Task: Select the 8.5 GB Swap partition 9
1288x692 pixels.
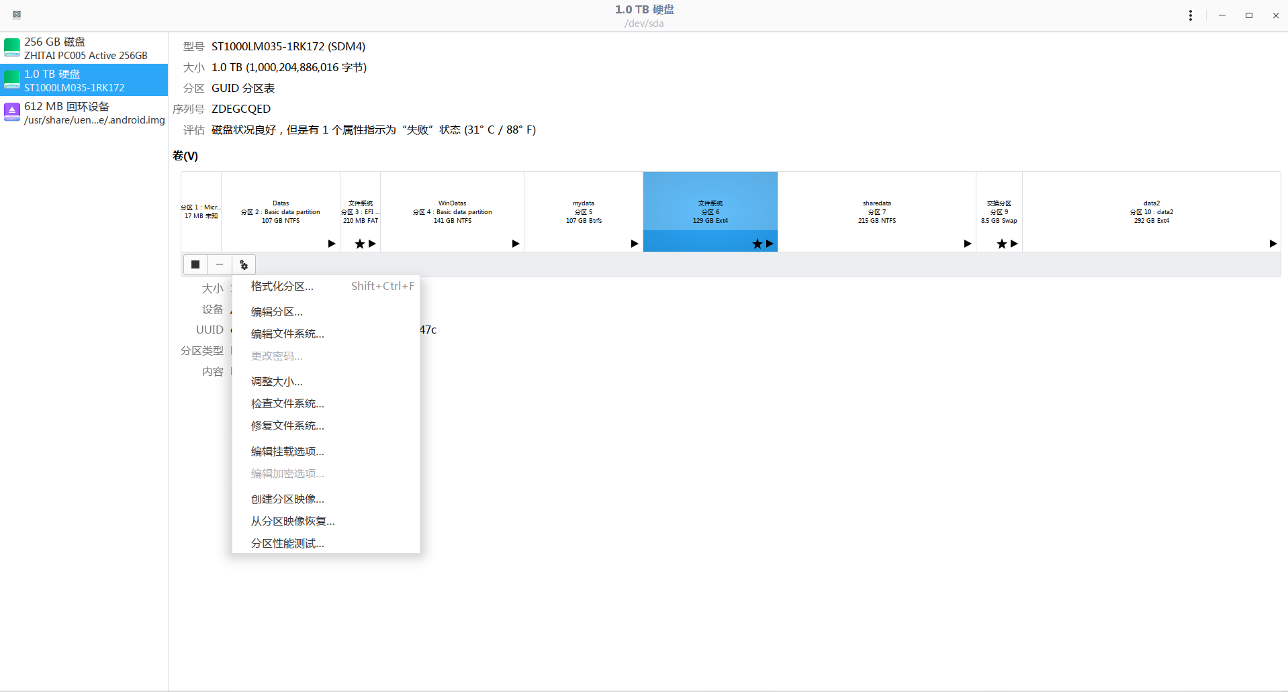Action: pos(999,212)
